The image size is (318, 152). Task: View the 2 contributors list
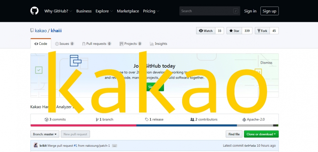point(204,119)
